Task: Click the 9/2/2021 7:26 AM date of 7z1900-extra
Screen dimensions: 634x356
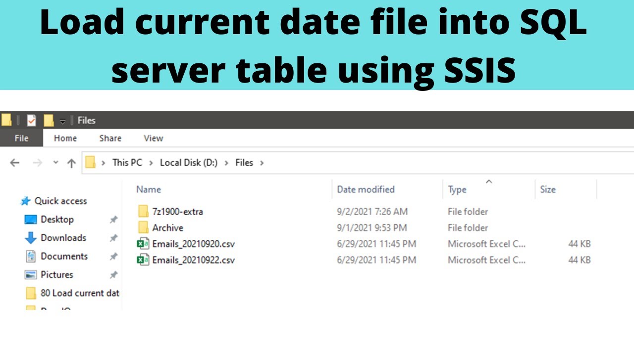Action: click(372, 211)
